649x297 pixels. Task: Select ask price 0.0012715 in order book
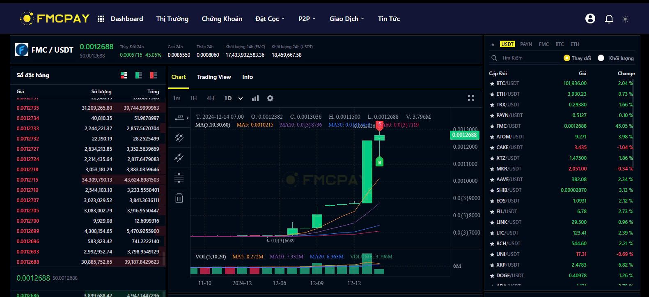[x=28, y=180]
